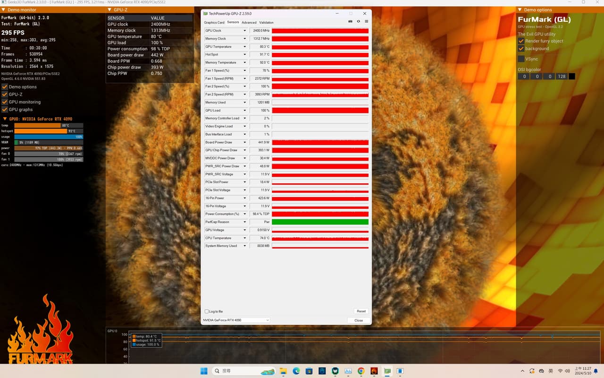Image resolution: width=604 pixels, height=378 pixels.
Task: Click the 295 FPS readout in Demo monitor
Action: 13,33
